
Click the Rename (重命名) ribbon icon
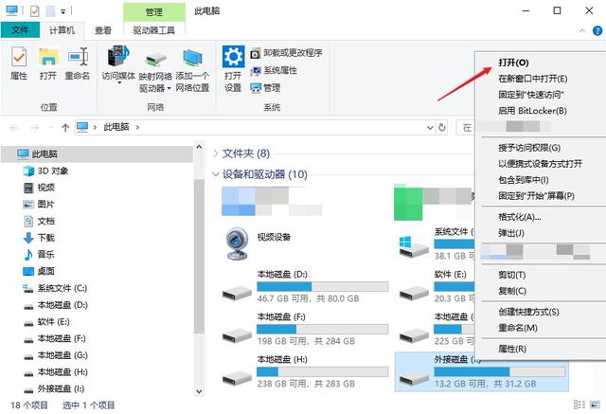click(78, 57)
